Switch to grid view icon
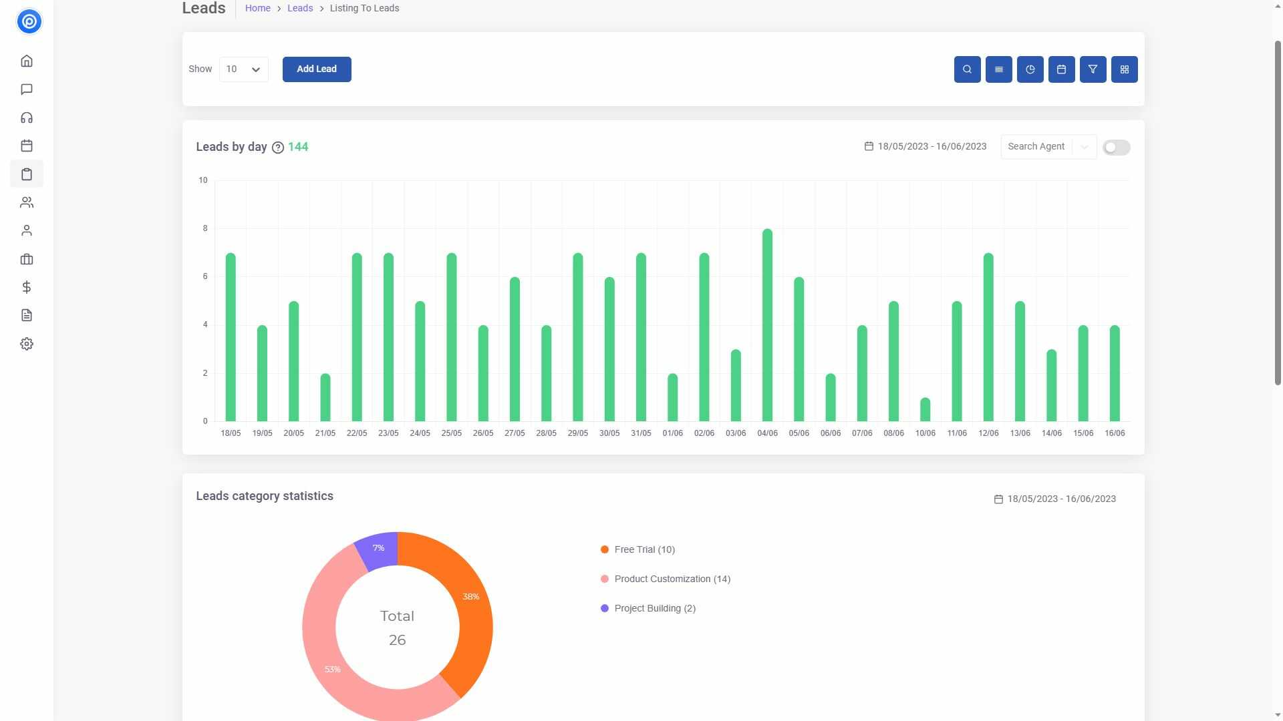This screenshot has width=1283, height=721. tap(1124, 69)
